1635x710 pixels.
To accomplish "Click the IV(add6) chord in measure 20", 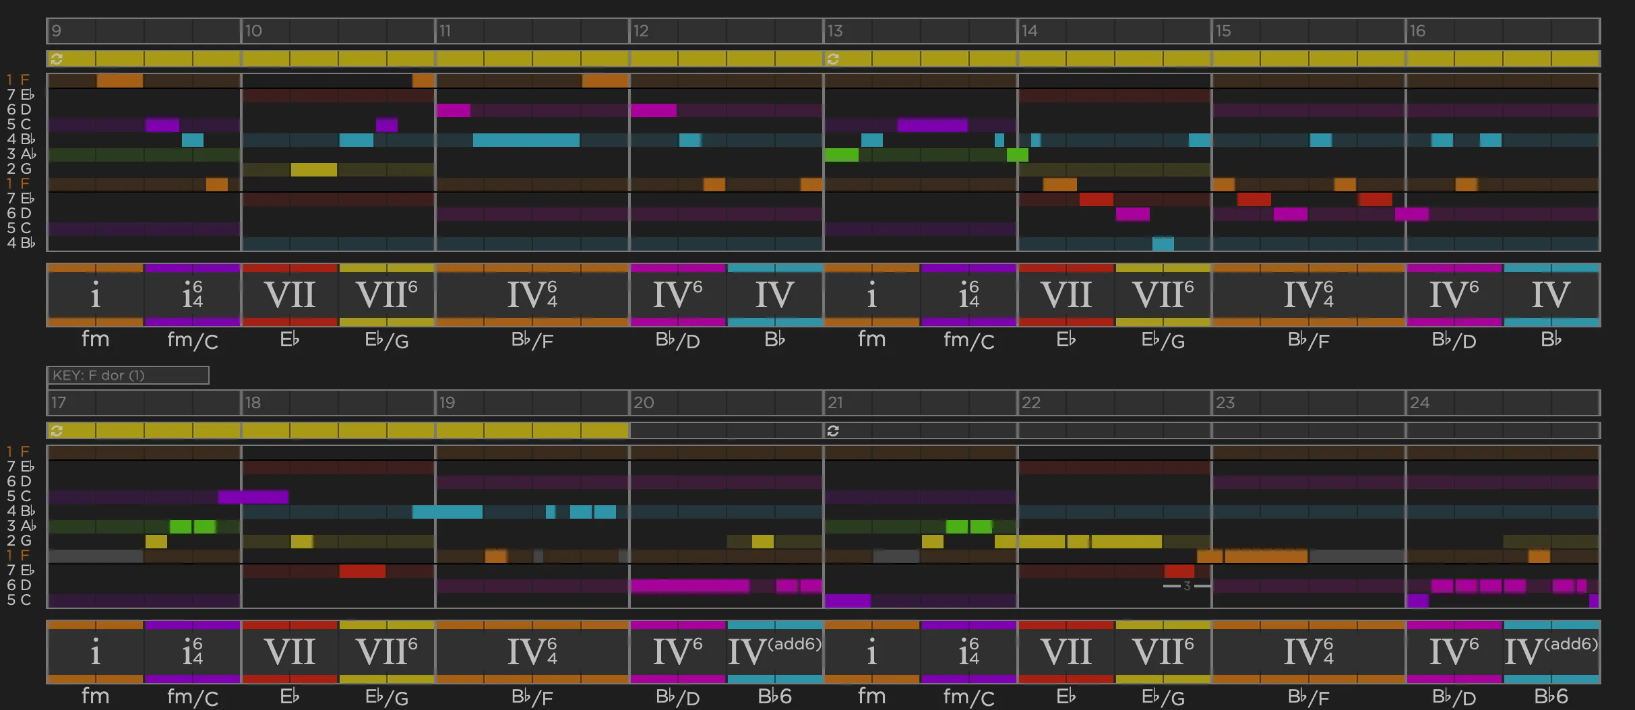I will [775, 652].
